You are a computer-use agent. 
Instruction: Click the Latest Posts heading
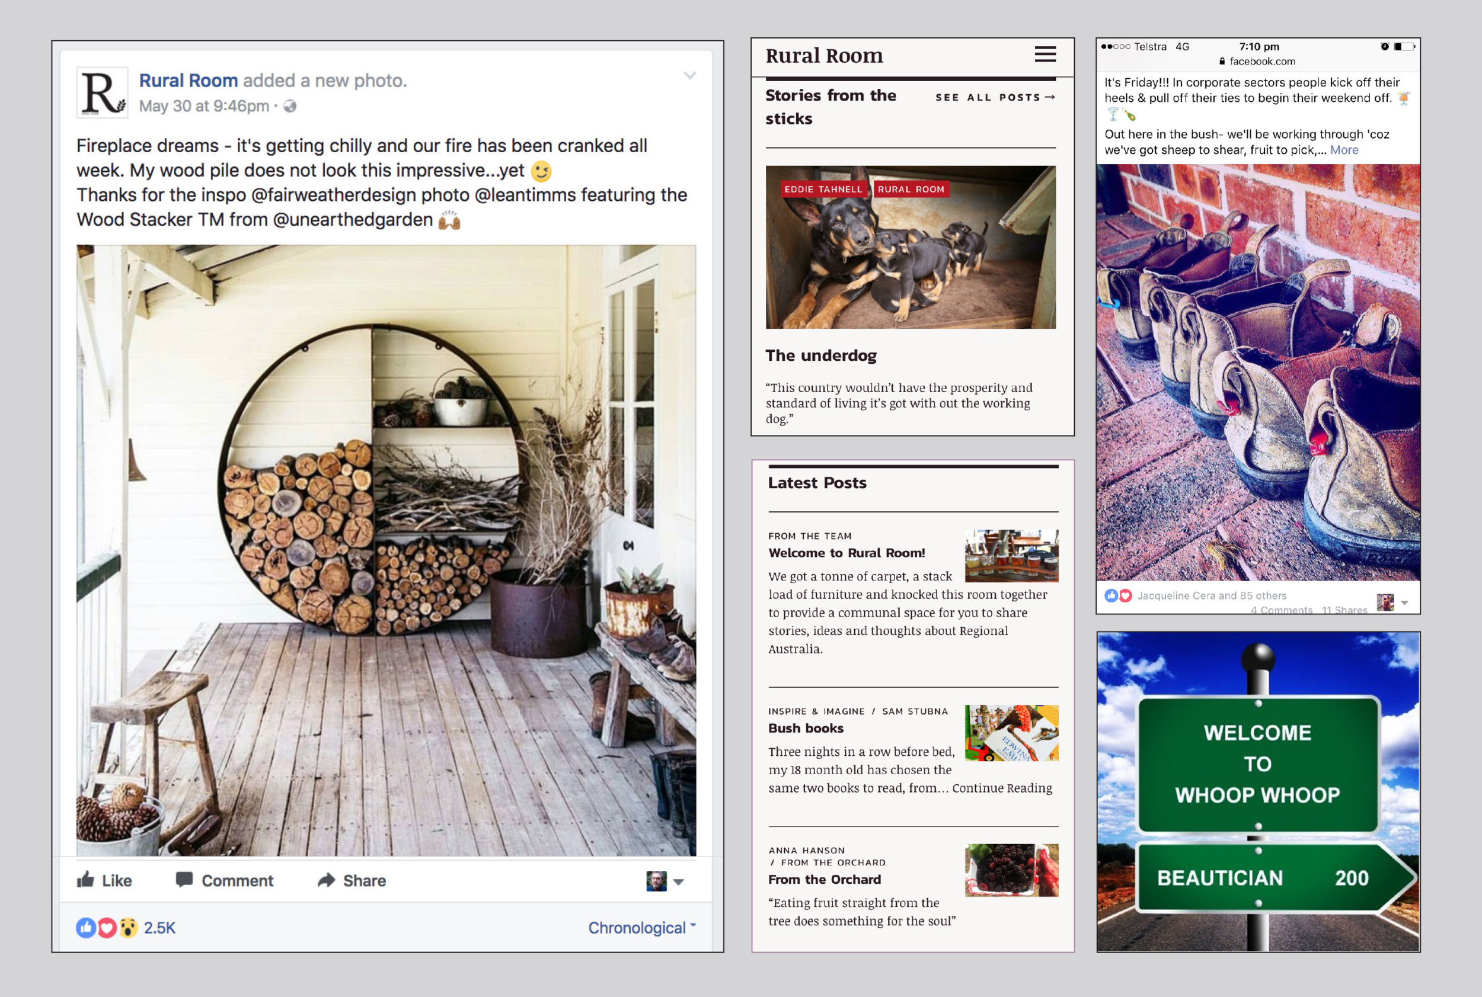(817, 483)
